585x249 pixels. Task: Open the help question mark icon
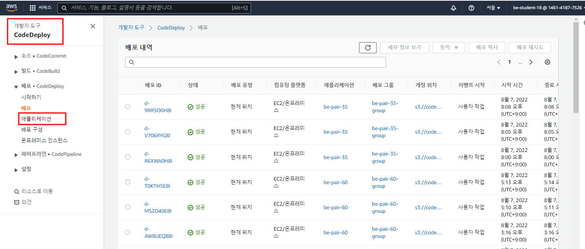471,8
